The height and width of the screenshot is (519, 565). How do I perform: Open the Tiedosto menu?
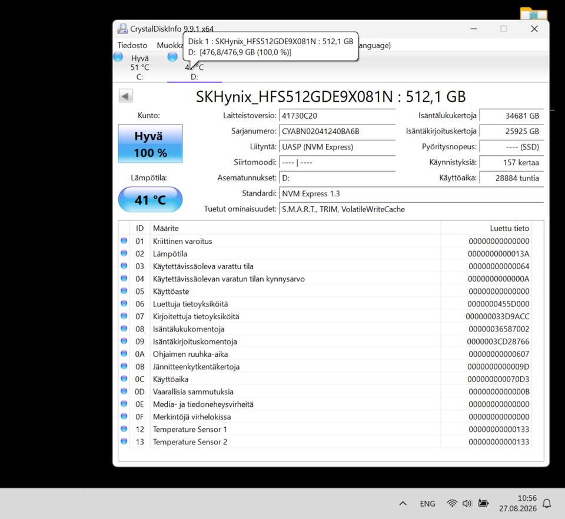tap(132, 45)
